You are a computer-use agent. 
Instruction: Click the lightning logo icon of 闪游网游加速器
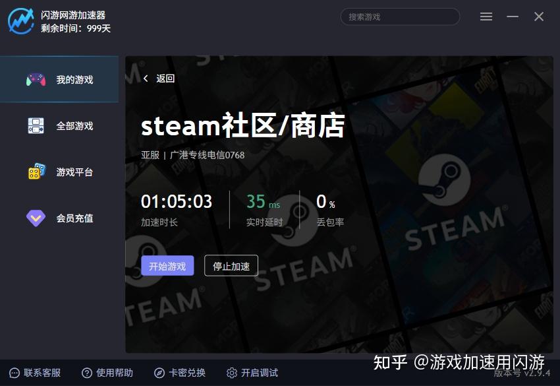[21, 21]
